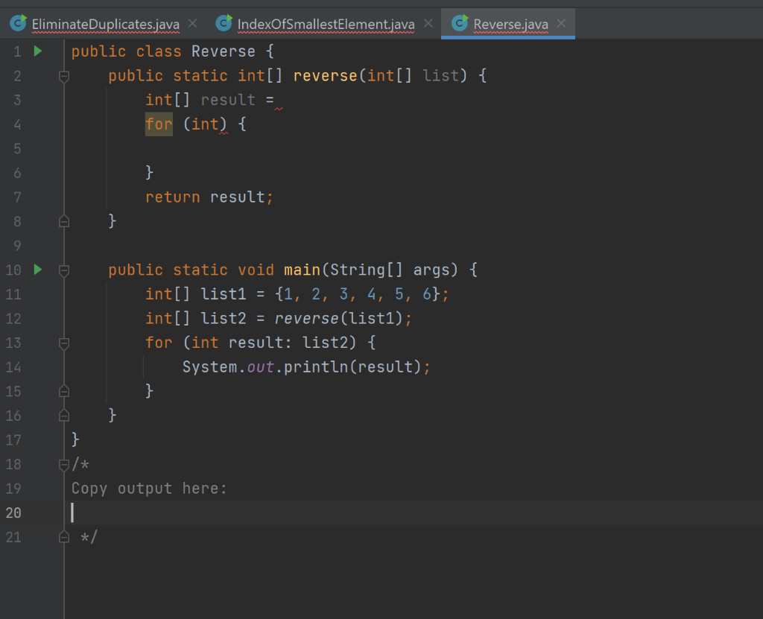Click the IndexOfSmallestElement.java class file icon

click(x=224, y=23)
